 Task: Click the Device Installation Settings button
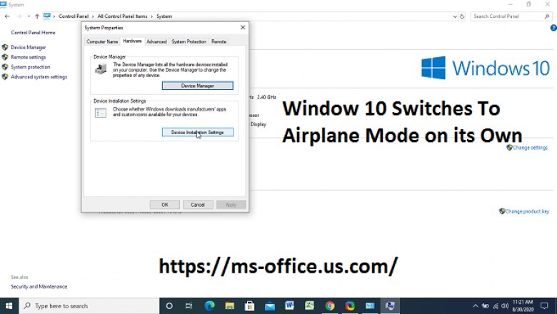(x=198, y=132)
